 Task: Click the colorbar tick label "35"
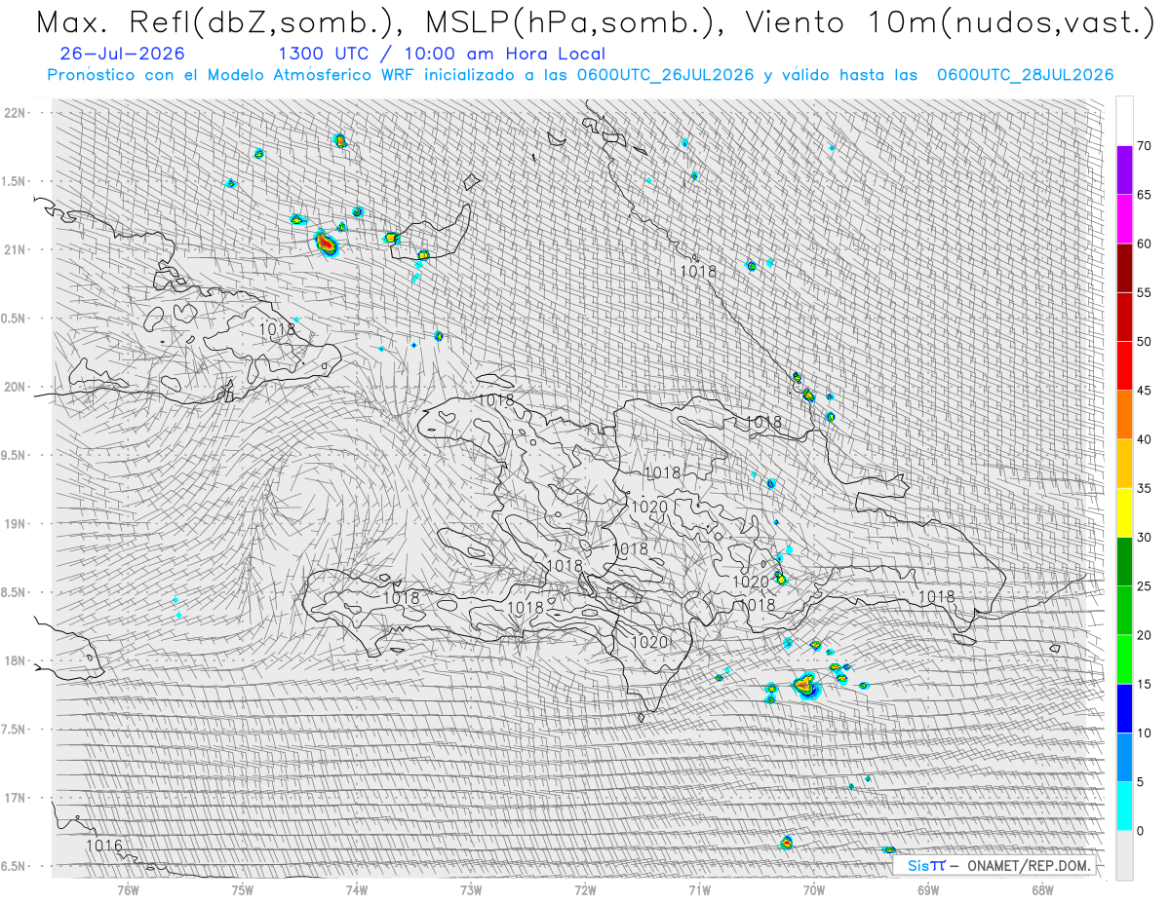tap(1145, 488)
